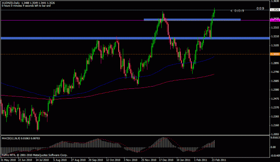Click the 27 Aug 2010 date label
Image resolution: width=280 pixels, height=162 pixels.
[78, 160]
